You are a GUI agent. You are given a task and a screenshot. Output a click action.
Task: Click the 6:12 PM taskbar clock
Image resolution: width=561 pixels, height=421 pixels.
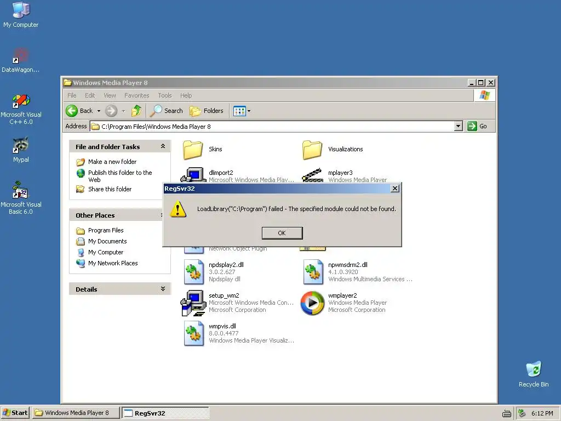point(542,413)
